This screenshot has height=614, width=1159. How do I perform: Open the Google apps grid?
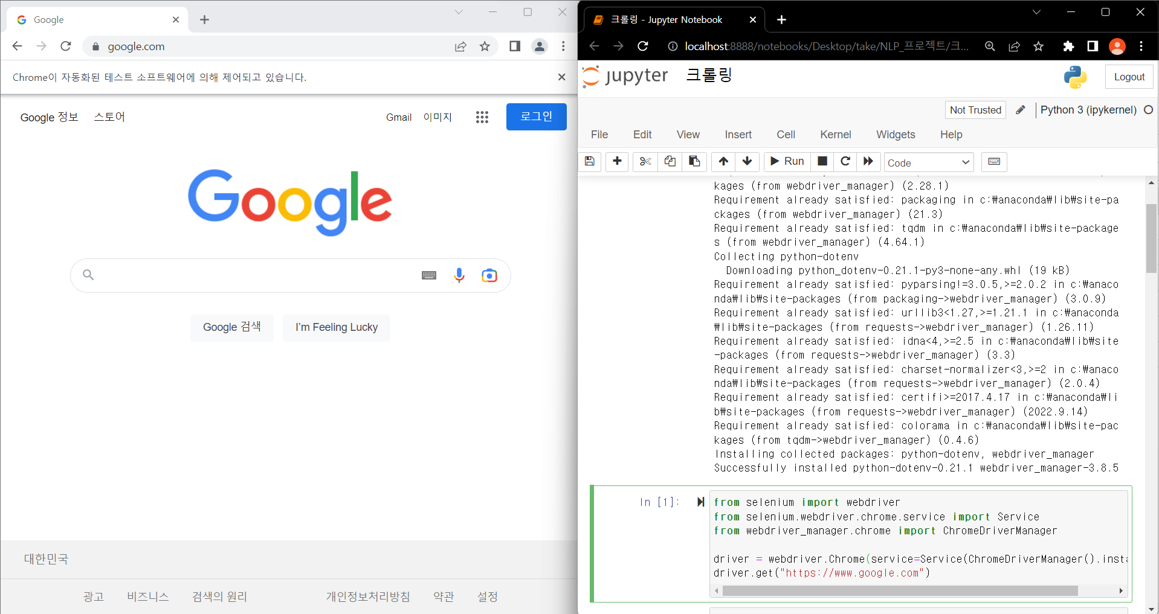click(482, 117)
